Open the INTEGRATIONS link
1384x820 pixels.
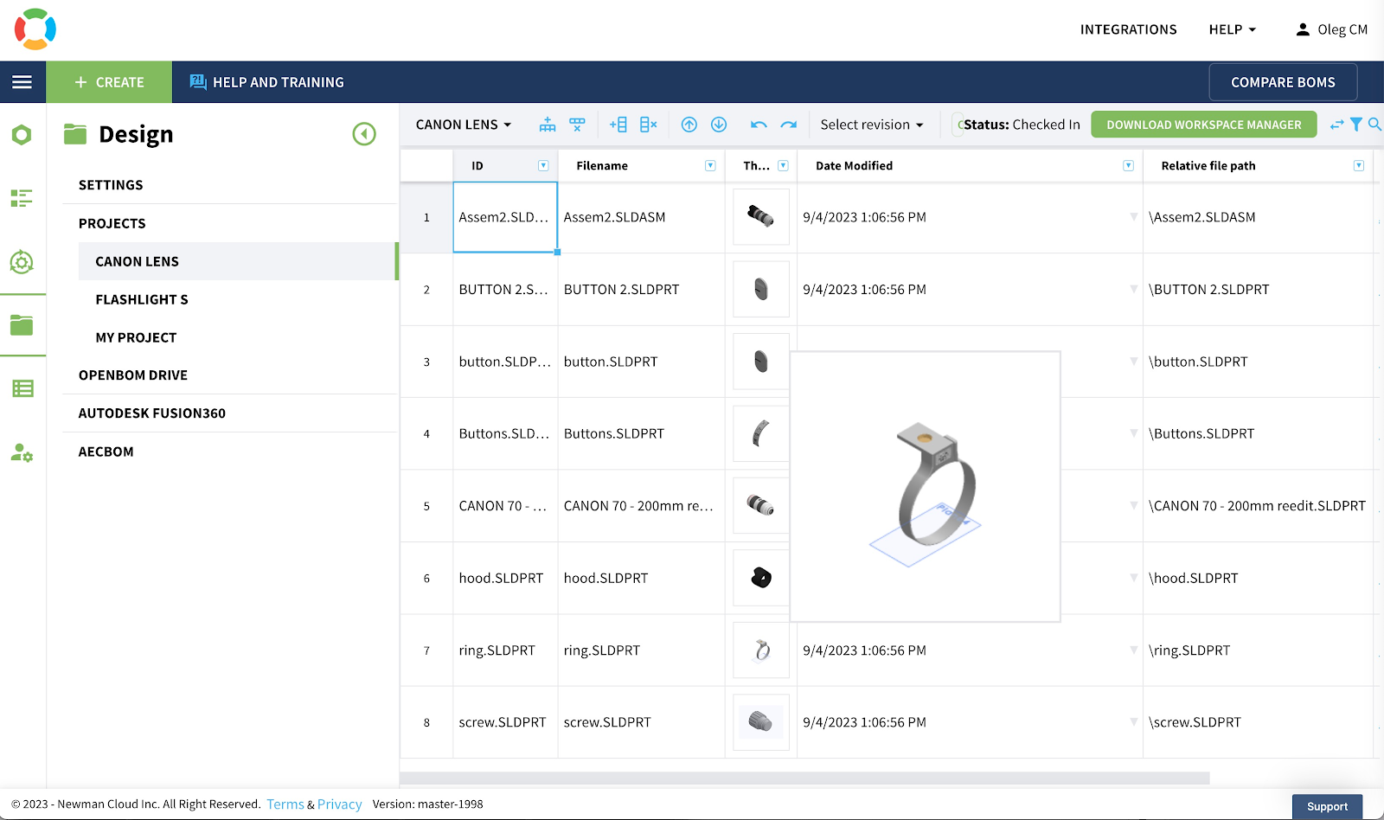1129,29
